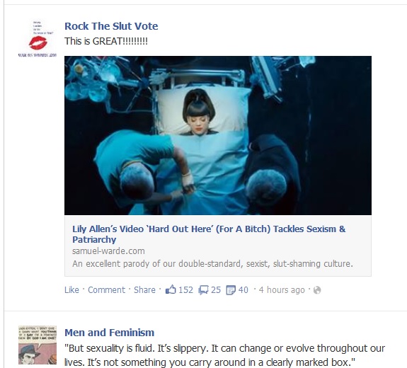Open Men and Feminism comic avatar
Viewport: 407px width, 368px height.
[38, 345]
